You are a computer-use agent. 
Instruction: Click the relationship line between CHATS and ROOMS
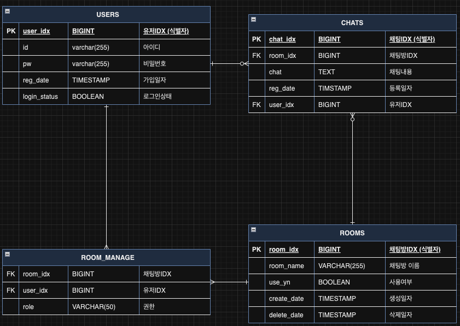point(352,169)
